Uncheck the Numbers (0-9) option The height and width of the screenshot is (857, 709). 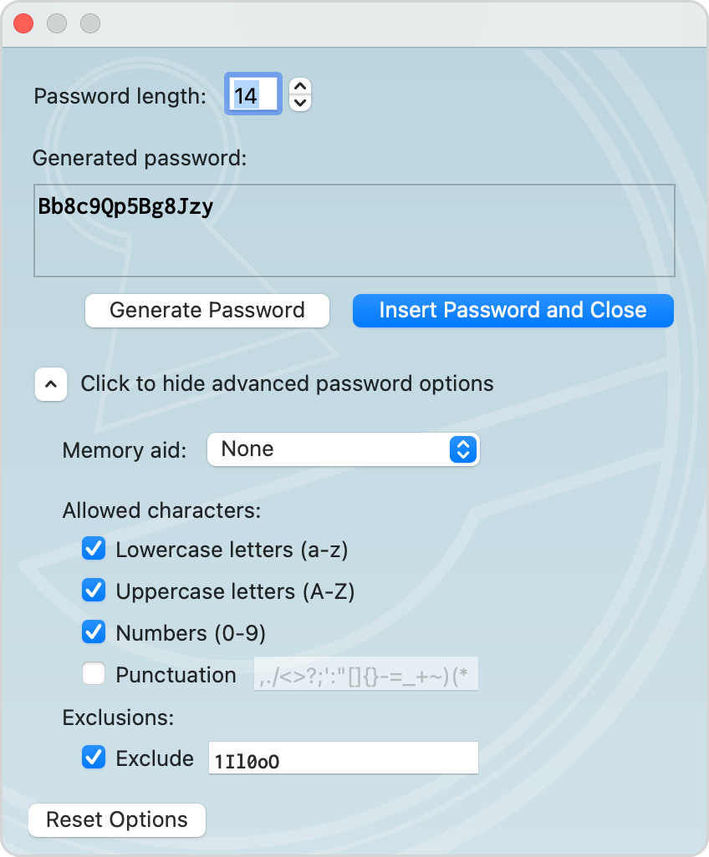94,631
